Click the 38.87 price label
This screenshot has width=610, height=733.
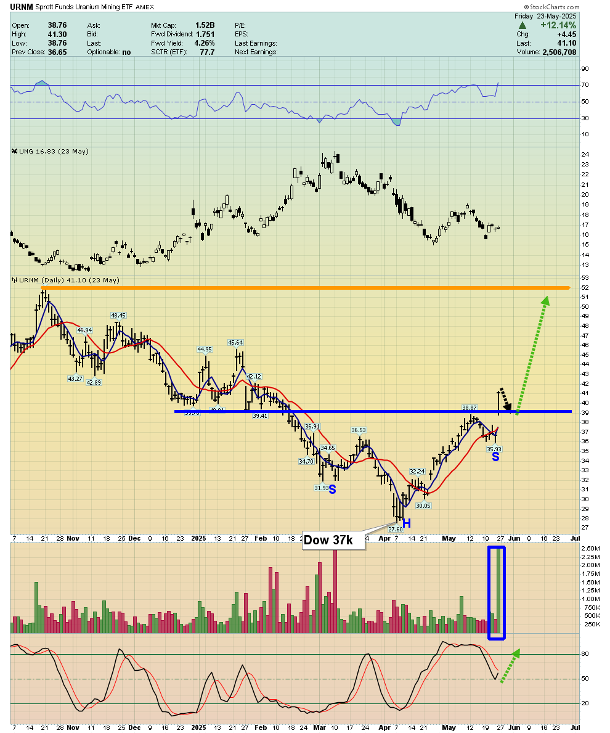[x=470, y=407]
